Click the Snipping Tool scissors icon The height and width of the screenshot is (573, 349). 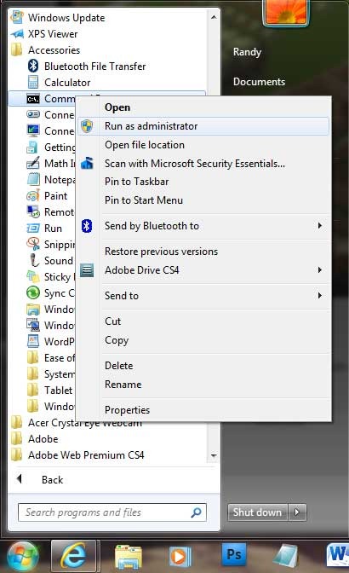33,244
